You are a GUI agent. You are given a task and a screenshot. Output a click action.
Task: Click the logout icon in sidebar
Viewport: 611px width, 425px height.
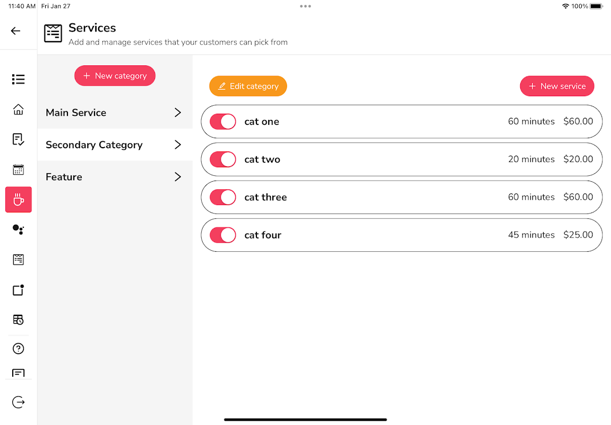click(x=19, y=402)
